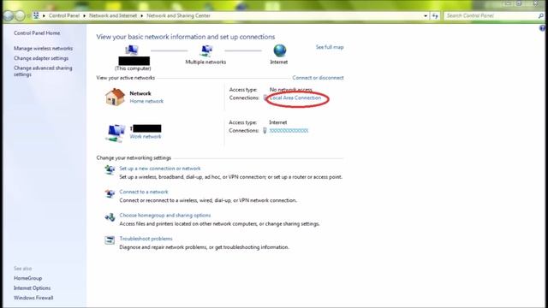This screenshot has width=548, height=308.
Task: Go to Control Panel breadcrumb
Action: click(64, 15)
